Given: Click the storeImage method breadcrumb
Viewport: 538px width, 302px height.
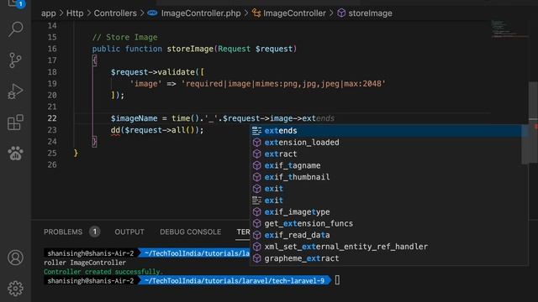Looking at the screenshot, I should click(370, 13).
